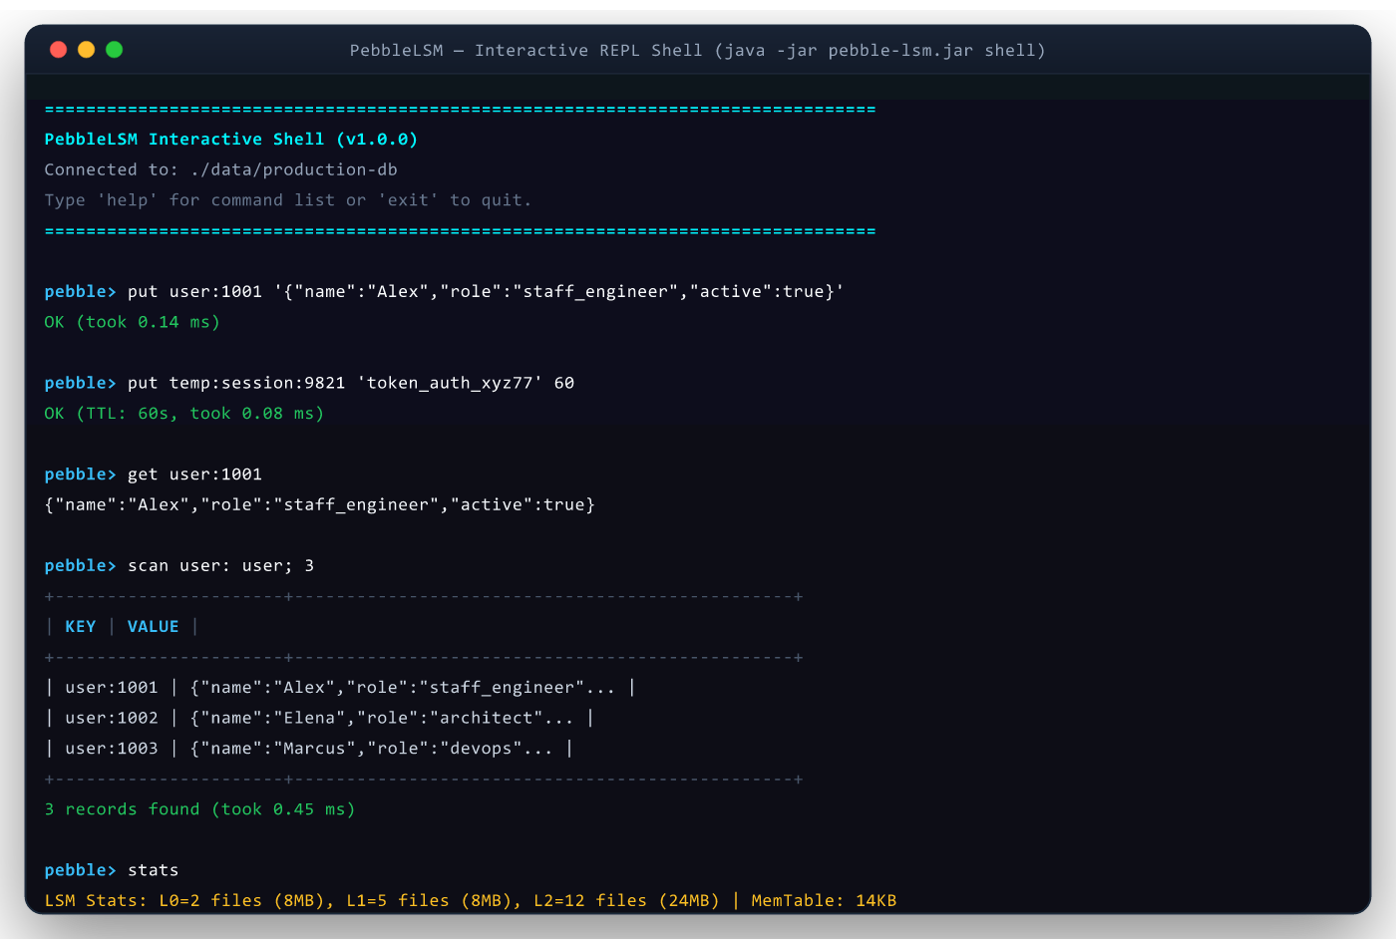
Task: Click the 'PebbleLSM Interactive Shell (v1.0.0)' heading
Action: (231, 140)
